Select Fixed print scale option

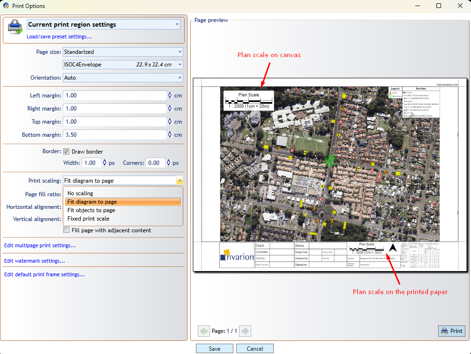coord(123,218)
